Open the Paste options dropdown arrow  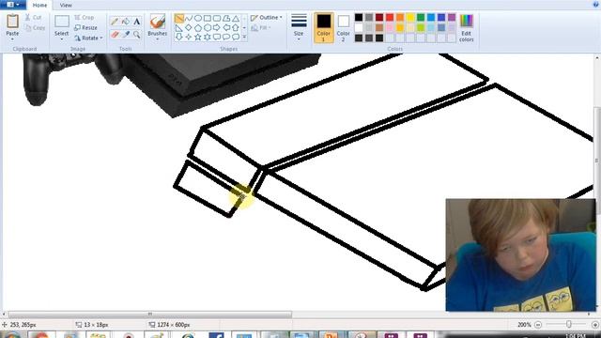click(x=12, y=39)
